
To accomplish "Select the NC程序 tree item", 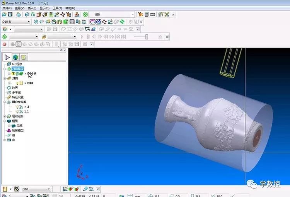I will [17, 64].
